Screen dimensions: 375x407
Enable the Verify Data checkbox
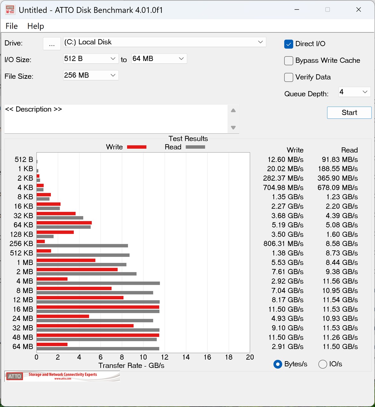(289, 77)
